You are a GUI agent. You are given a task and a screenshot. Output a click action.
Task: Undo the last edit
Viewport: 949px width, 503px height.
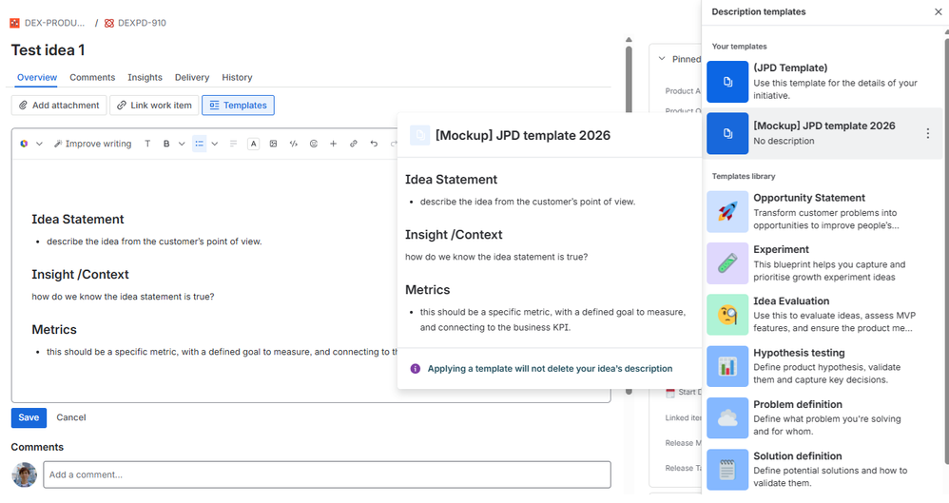pos(374,144)
